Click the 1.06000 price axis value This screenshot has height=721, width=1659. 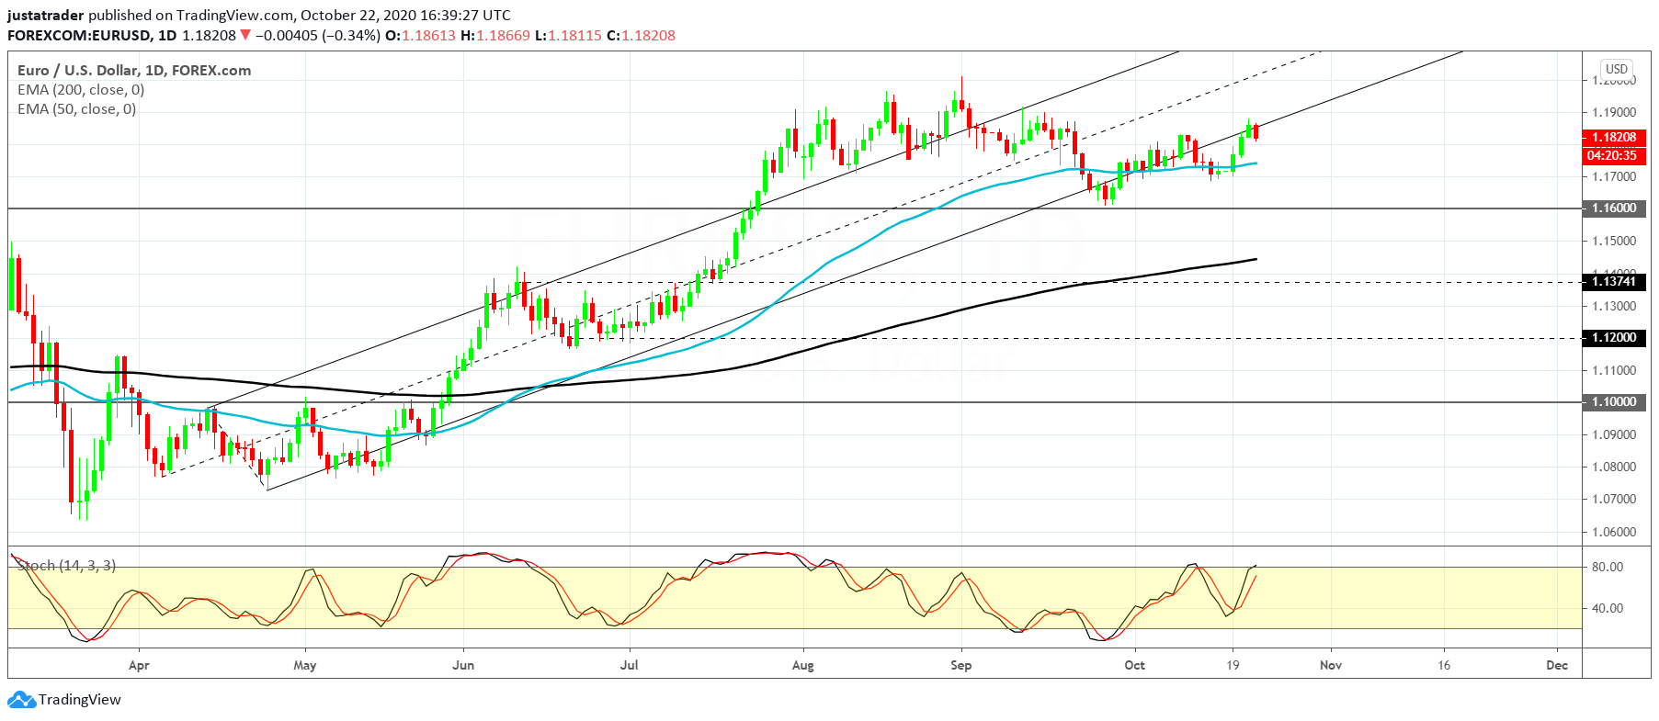pyautogui.click(x=1614, y=532)
